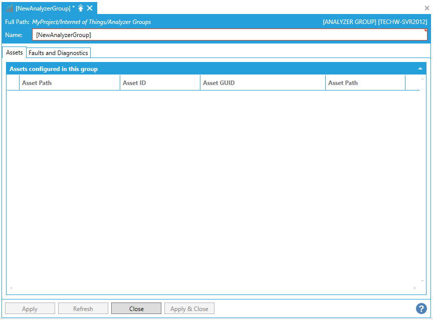Click the scroll right arrow below the grid
Screen dimensions: 433x320
click(x=415, y=288)
